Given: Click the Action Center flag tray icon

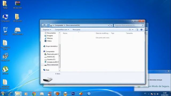Looking at the screenshot, I should (x=152, y=94).
